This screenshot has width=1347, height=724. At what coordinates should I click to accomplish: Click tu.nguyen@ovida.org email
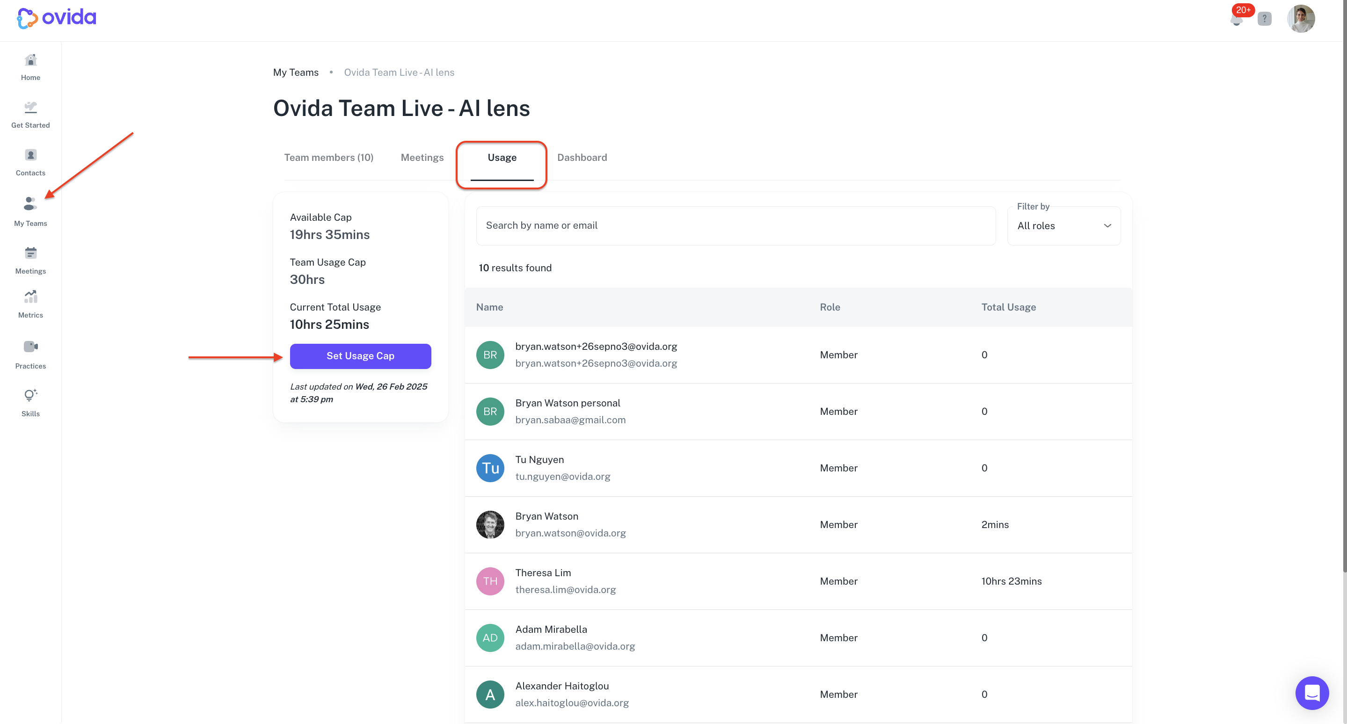[x=563, y=476]
